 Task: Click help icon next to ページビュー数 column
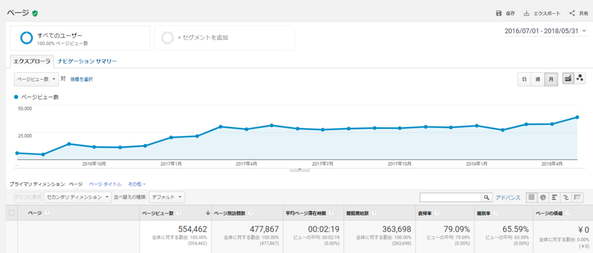(178, 213)
